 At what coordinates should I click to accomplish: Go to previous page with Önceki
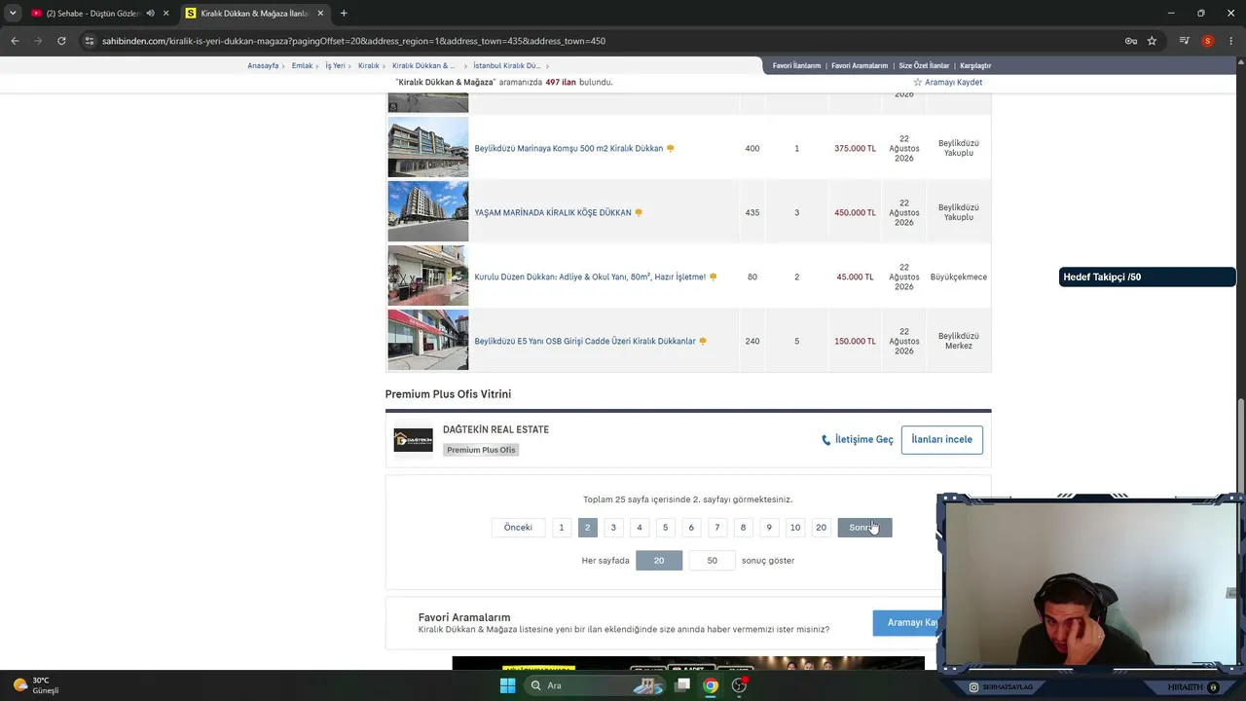[518, 528]
